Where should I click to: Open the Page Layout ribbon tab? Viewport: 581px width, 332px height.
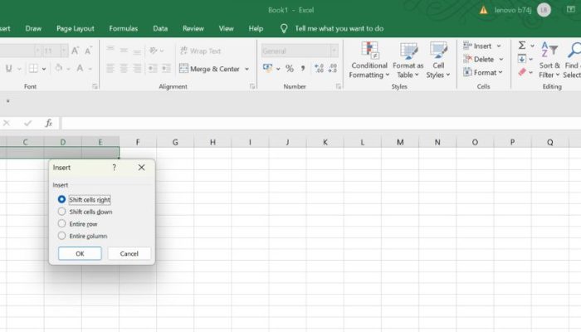point(76,28)
